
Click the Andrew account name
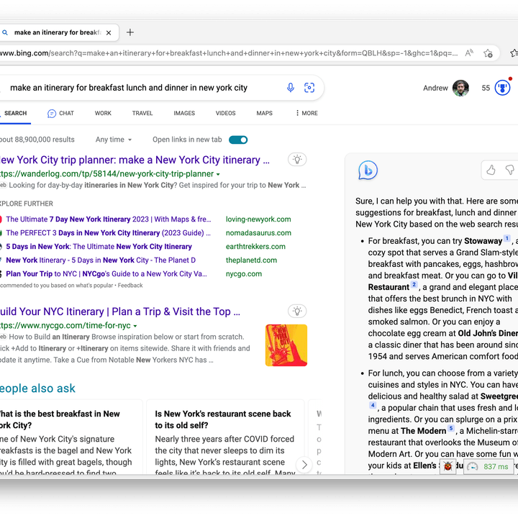435,88
